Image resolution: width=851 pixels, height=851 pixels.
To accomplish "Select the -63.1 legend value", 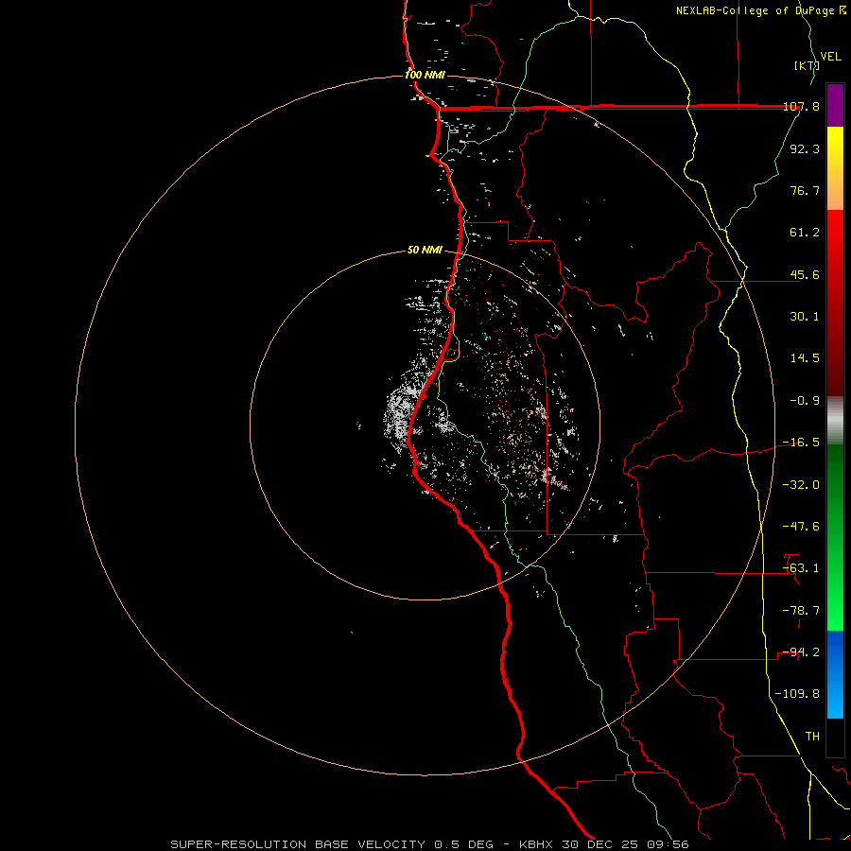I will [801, 568].
